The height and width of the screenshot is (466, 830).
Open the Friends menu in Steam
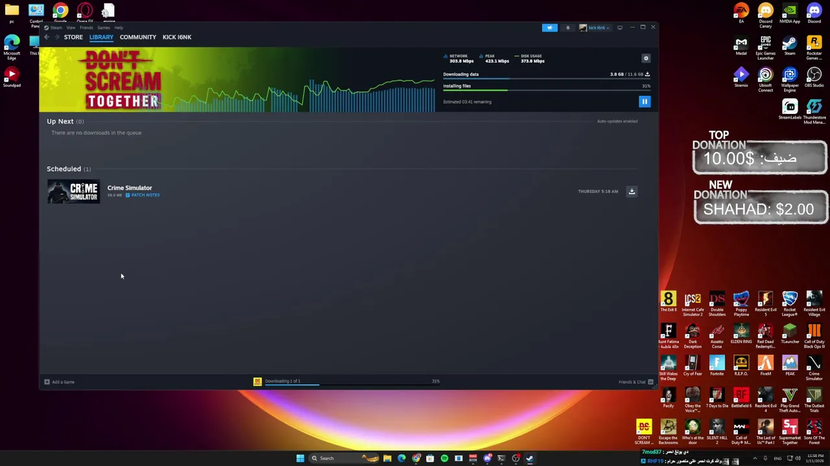[x=86, y=28]
